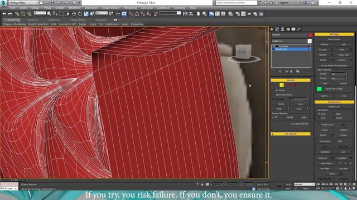
Task: Click Remove modifier from stack icon
Action: tap(291, 72)
